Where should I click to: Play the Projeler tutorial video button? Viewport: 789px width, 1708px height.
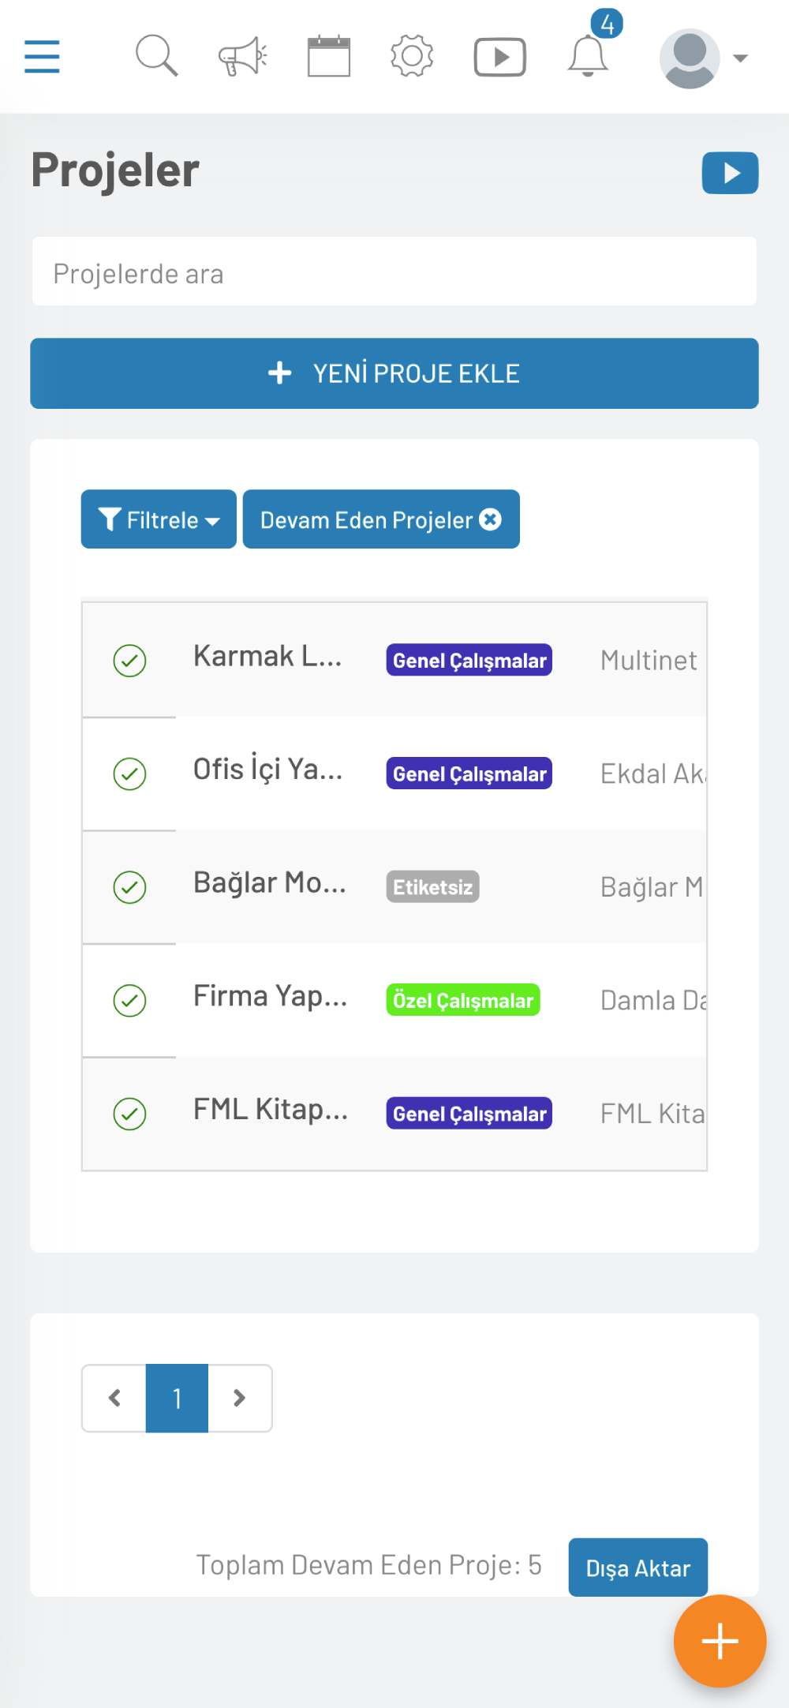pyautogui.click(x=731, y=173)
